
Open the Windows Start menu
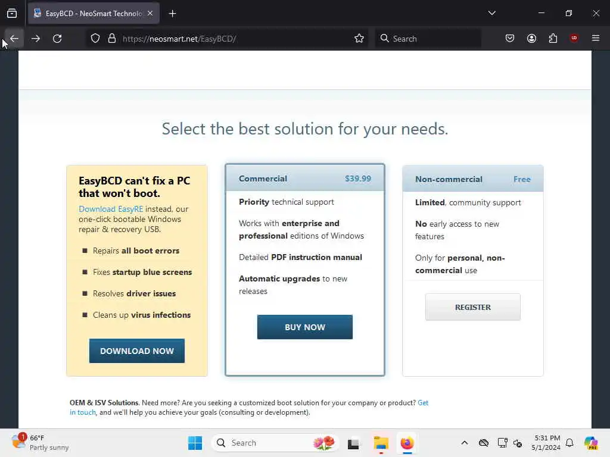[195, 443]
